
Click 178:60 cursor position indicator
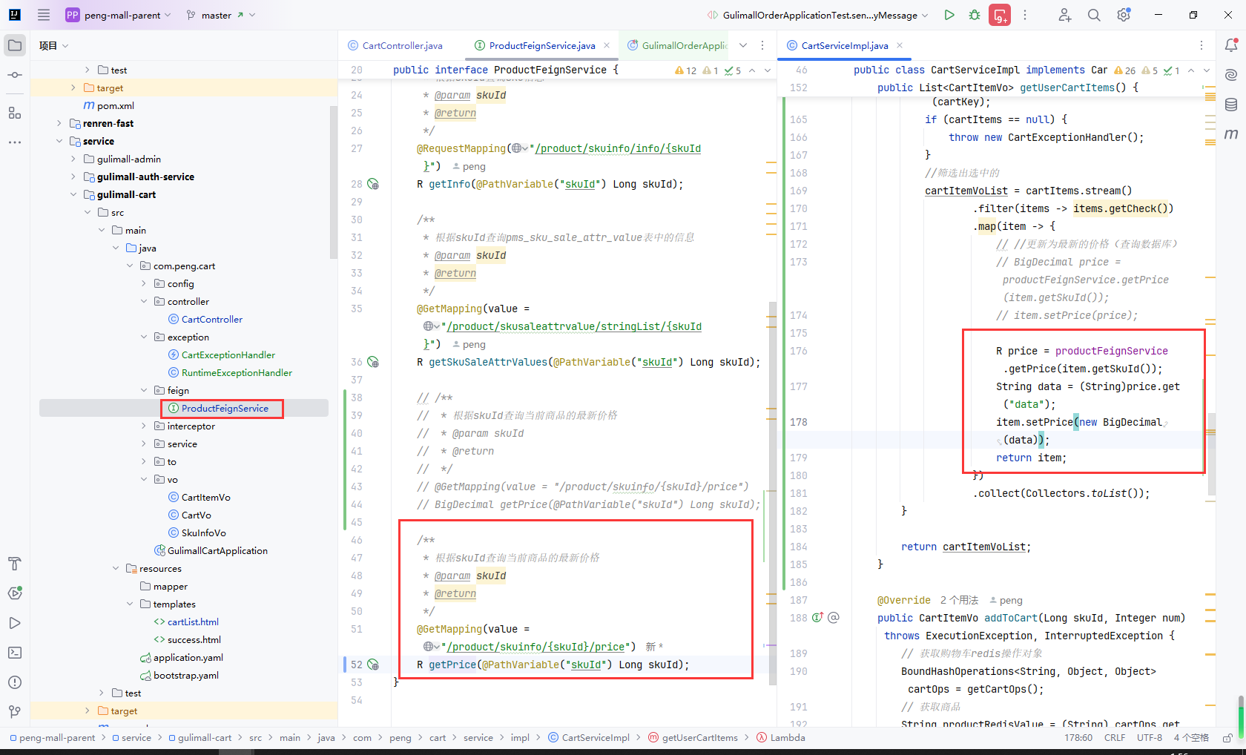[1078, 738]
